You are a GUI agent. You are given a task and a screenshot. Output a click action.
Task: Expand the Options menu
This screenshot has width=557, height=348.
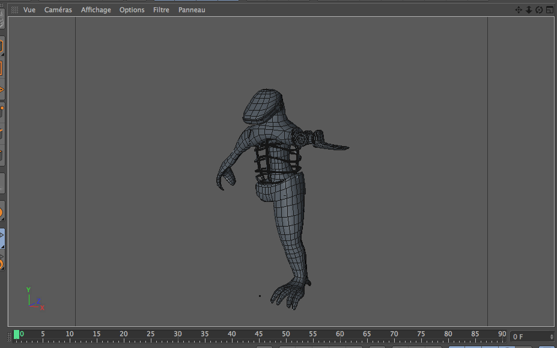132,10
